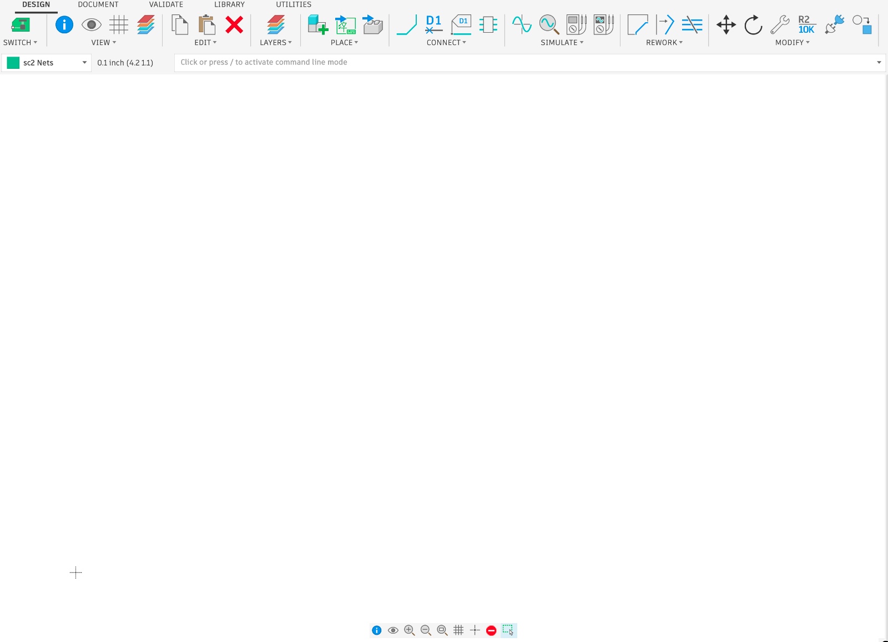The width and height of the screenshot is (888, 642).
Task: Click the Copy icon in the Edit group
Action: pyautogui.click(x=180, y=25)
